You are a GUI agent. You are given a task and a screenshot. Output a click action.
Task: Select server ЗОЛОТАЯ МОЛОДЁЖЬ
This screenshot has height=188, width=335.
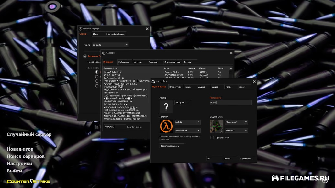click(127, 107)
